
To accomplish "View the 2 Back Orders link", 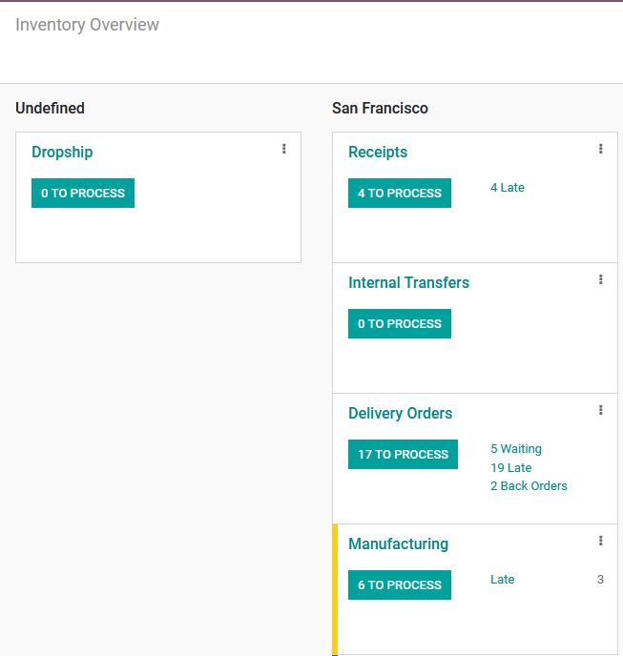I will [x=529, y=486].
